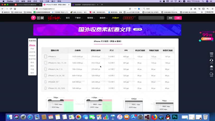Open Launchpad rocket in the Dock
Image resolution: width=215 pixels, height=121 pixels.
[23, 117]
